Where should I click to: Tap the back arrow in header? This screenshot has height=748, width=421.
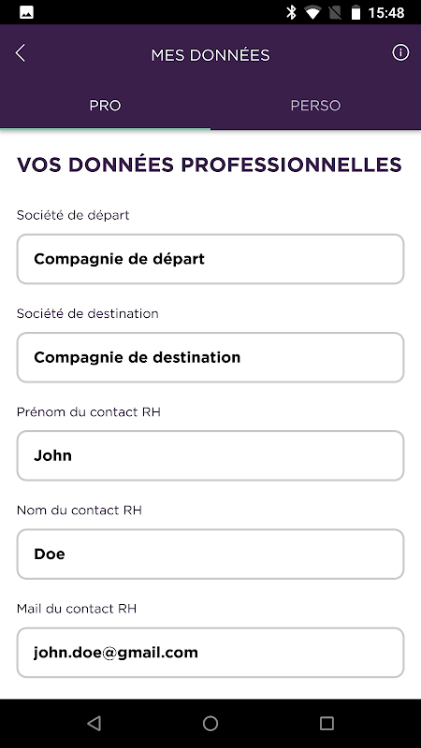click(20, 53)
